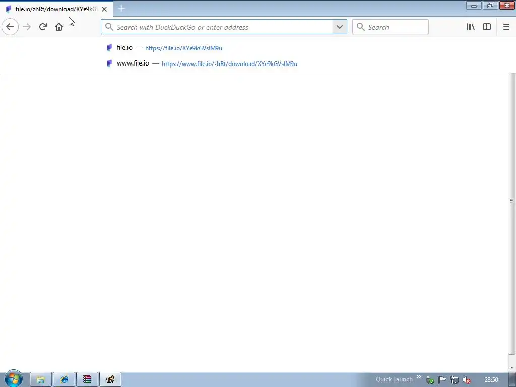Open Windows Explorer from the taskbar
This screenshot has width=516, height=387.
(x=41, y=380)
